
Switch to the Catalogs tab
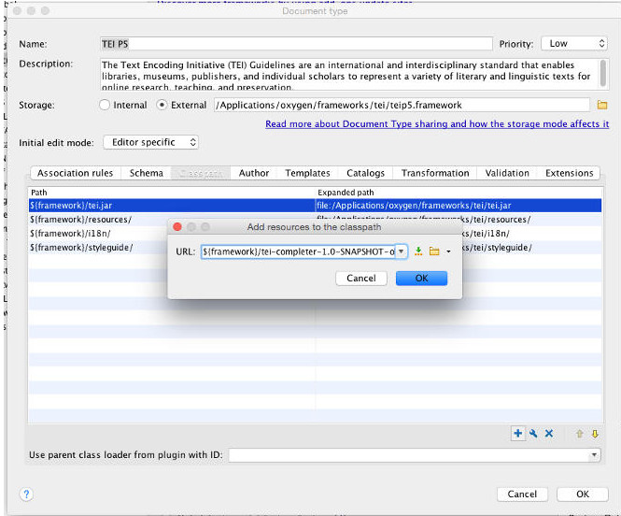[365, 173]
